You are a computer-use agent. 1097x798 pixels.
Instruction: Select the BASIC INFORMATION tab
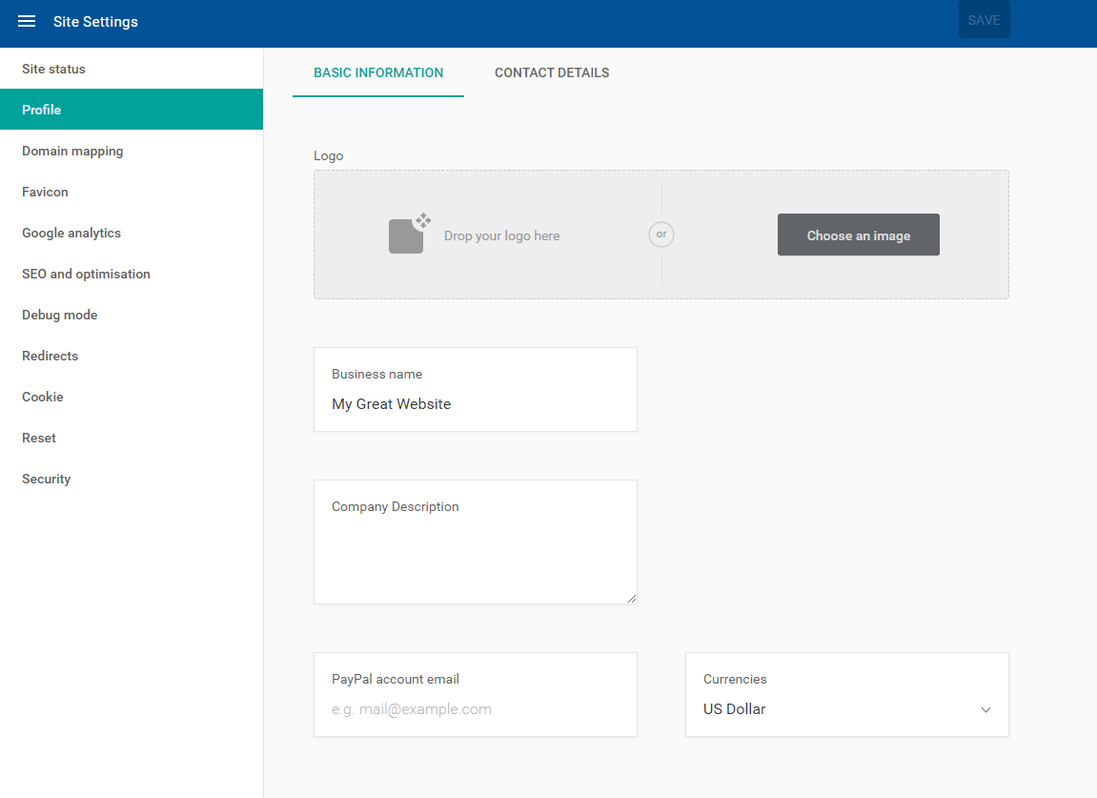pyautogui.click(x=377, y=72)
